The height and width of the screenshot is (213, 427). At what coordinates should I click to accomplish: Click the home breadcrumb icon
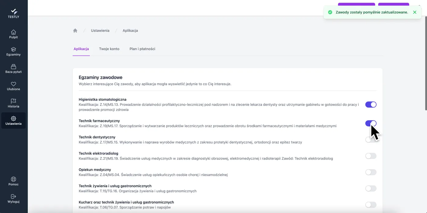click(x=75, y=30)
